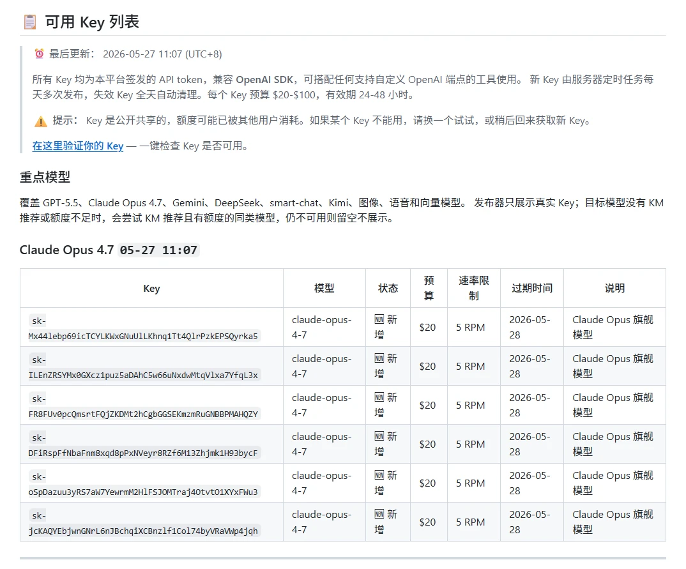
Task: Click expiry 2026-05-28 in the sk-oSpDazuu row
Action: click(530, 483)
